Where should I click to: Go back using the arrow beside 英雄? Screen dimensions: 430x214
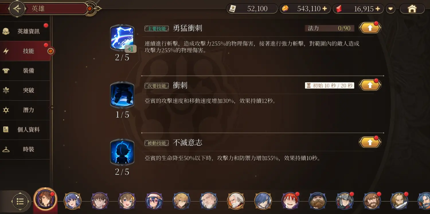[17, 9]
